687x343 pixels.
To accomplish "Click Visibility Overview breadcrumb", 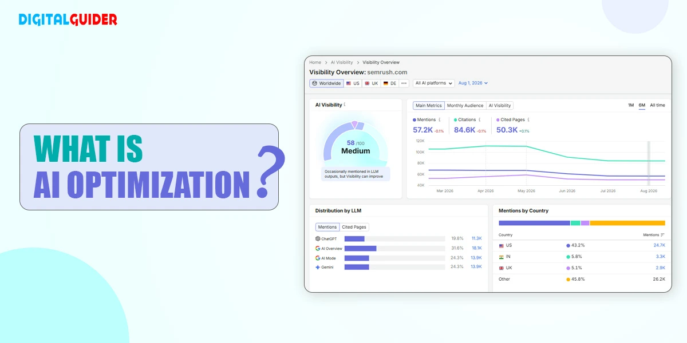I will pos(381,62).
